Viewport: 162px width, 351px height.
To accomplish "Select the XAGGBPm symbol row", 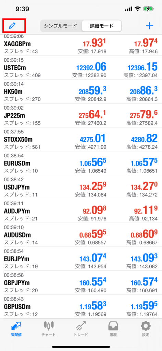I will 81,44.
